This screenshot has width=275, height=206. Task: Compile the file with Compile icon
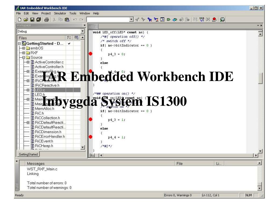[x=196, y=20]
